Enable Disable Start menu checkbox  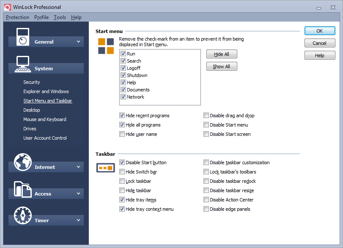click(206, 125)
